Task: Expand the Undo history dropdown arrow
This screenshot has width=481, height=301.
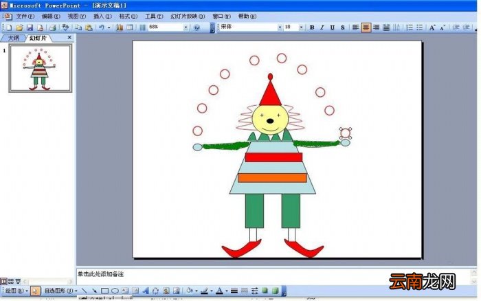Action: (109, 27)
